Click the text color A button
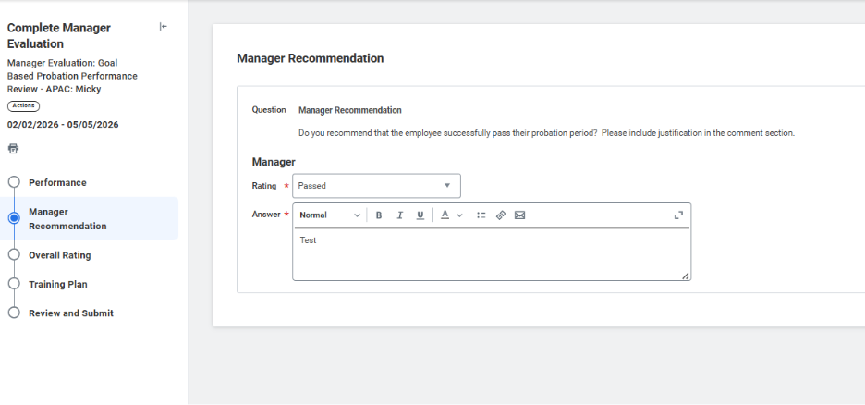The width and height of the screenshot is (865, 405). coord(445,215)
